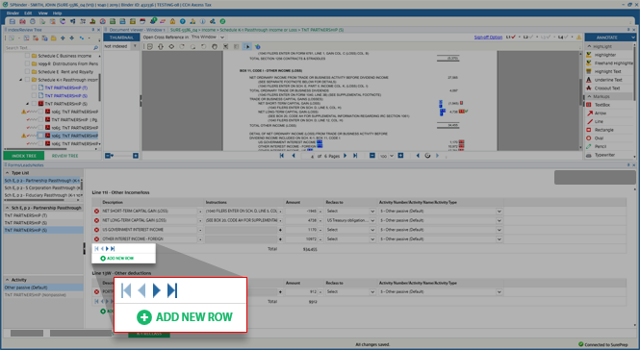Open the View menu
This screenshot has height=350, width=640.
coord(43,13)
